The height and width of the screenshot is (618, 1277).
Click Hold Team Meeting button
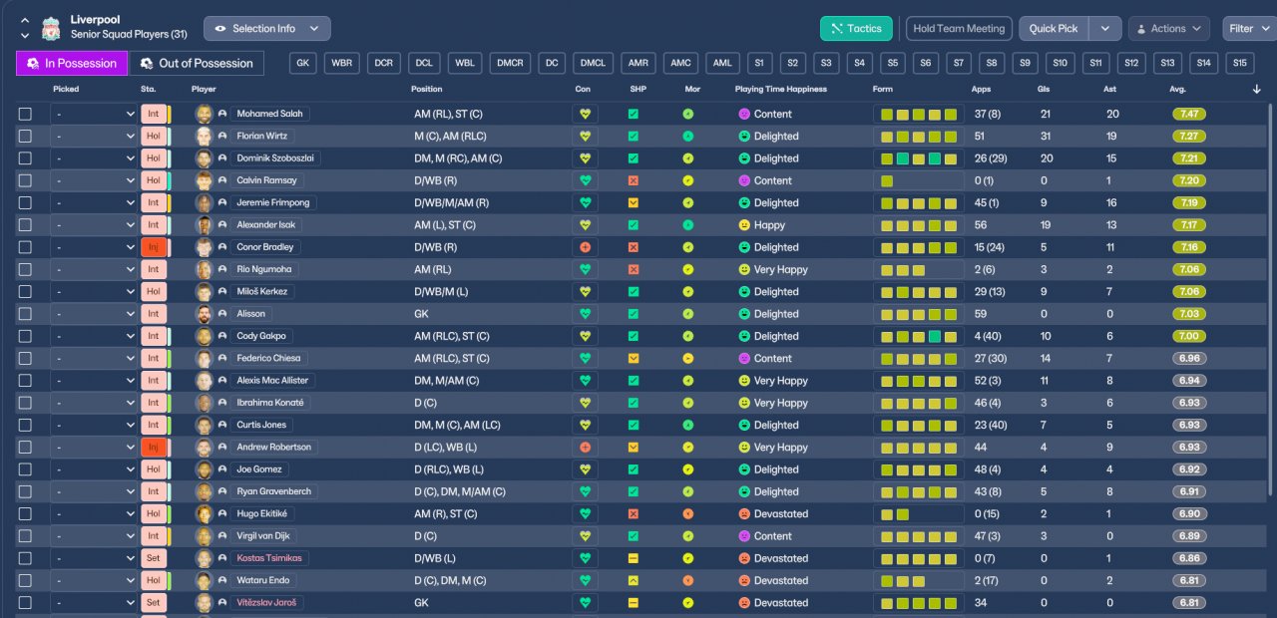point(959,29)
